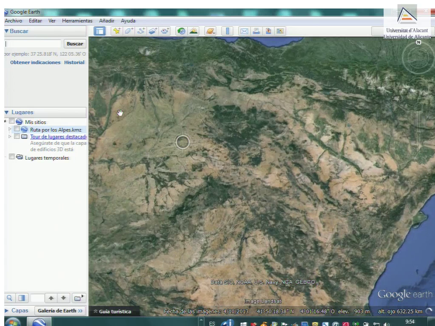
Task: Expand Ruta por los Alpes.kmz item
Action: (10, 129)
